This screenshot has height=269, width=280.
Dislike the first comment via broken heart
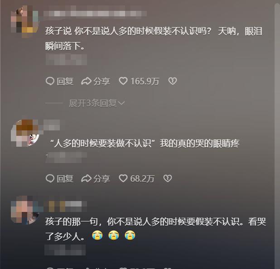pos(173,81)
